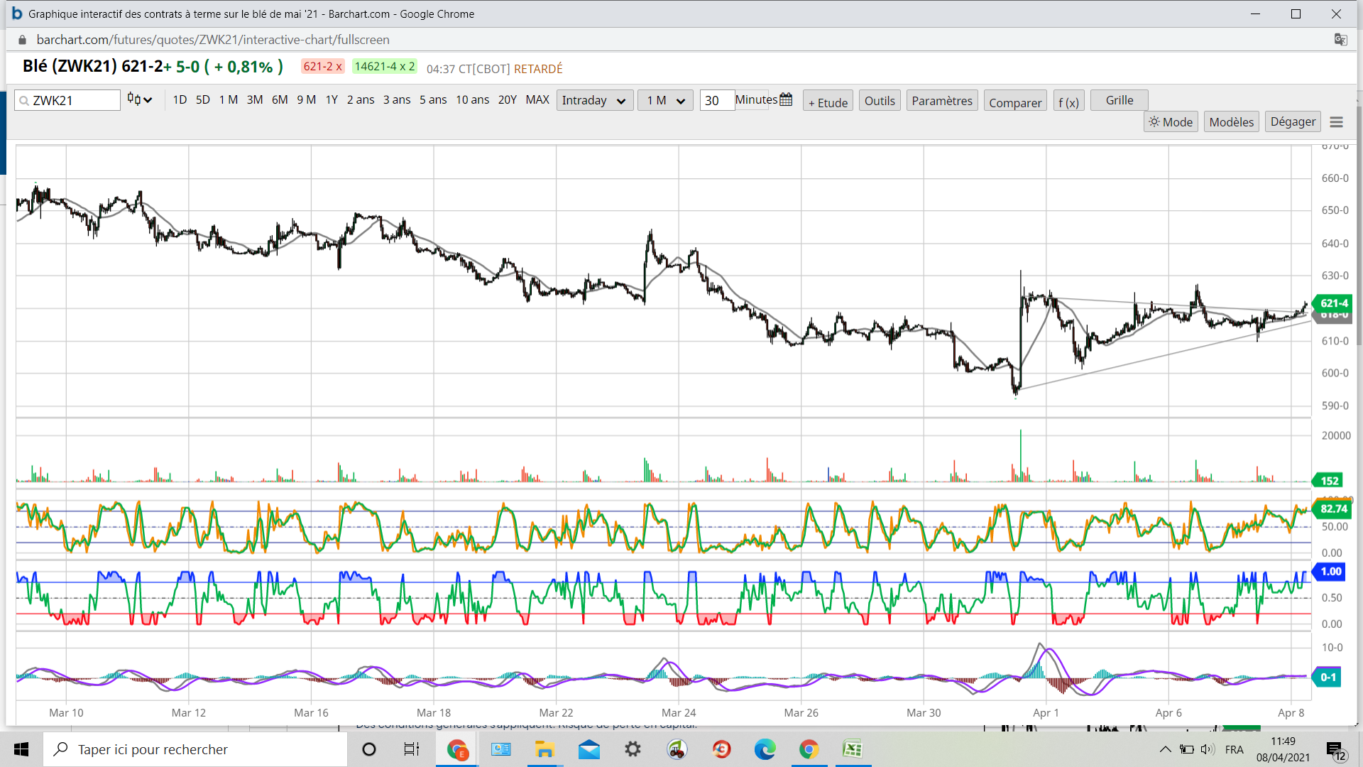Select the 2 ans time range
This screenshot has height=767, width=1363.
pos(361,100)
